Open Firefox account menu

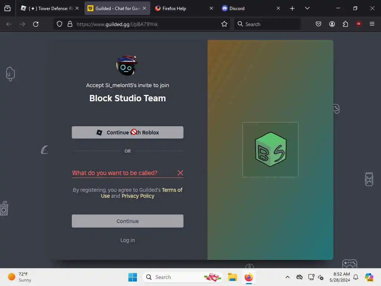pyautogui.click(x=332, y=24)
